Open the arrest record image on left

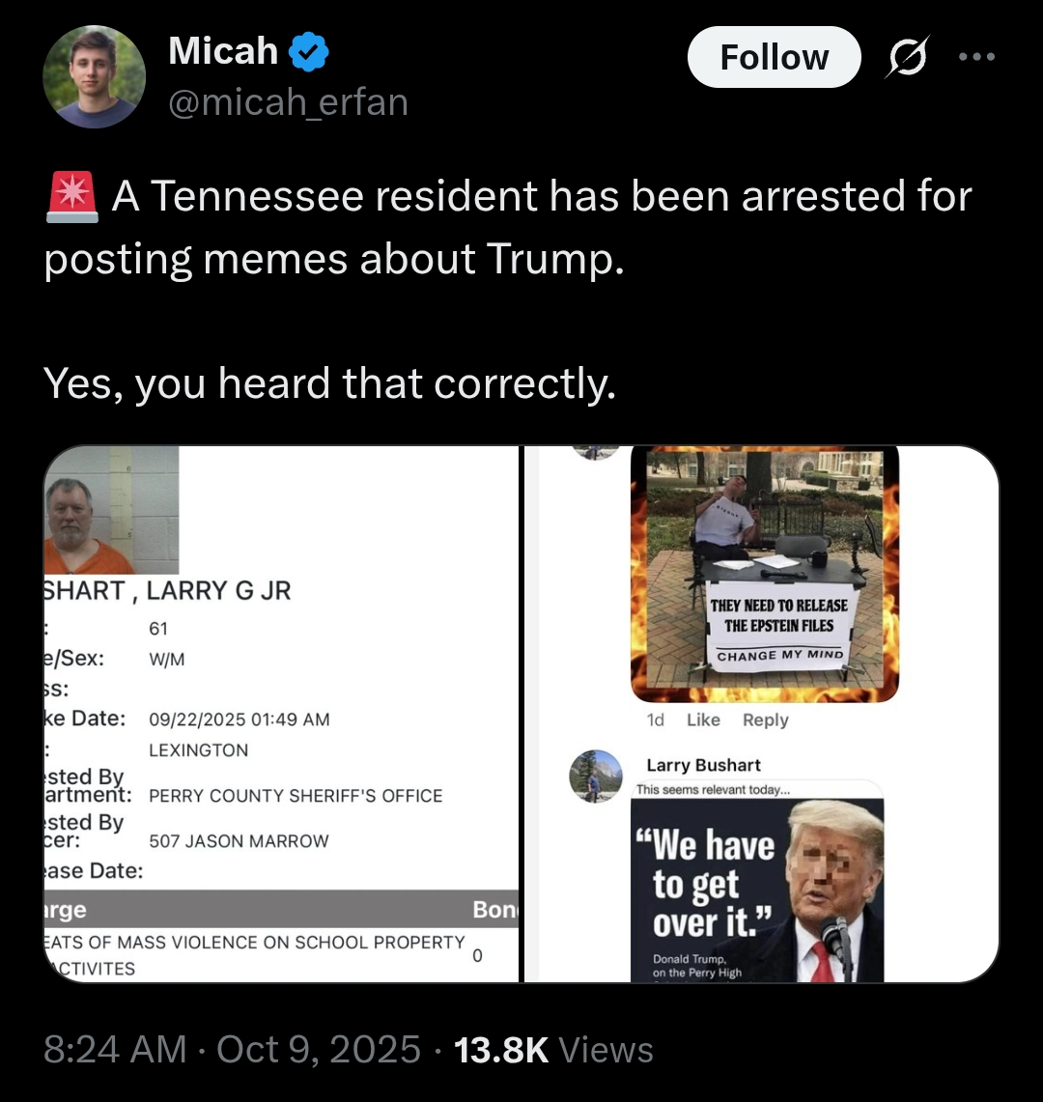point(281,714)
